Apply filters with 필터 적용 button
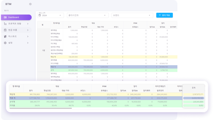 point(165,15)
